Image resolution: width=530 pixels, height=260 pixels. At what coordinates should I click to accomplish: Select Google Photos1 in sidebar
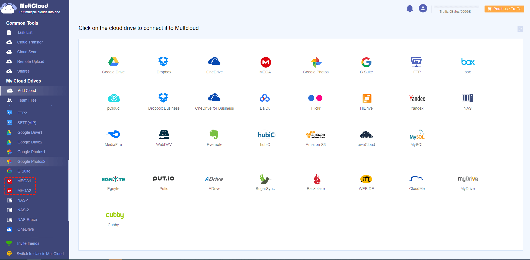[x=31, y=152]
